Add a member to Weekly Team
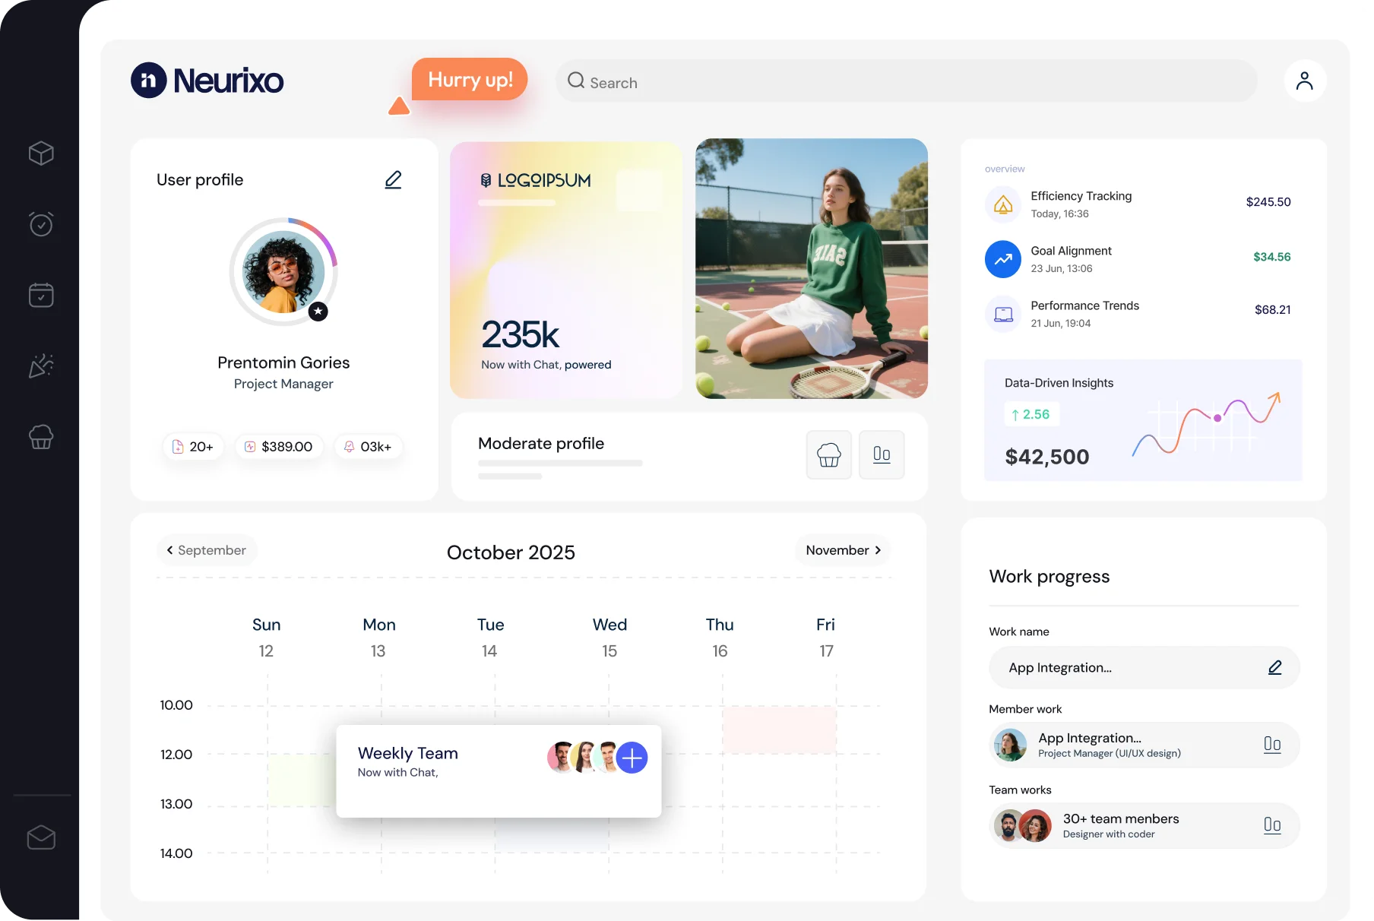The width and height of the screenshot is (1374, 921). pos(632,758)
